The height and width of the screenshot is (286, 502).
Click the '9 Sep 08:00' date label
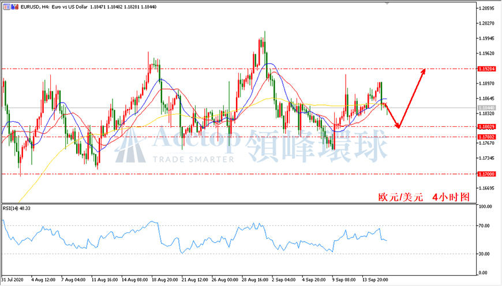pos(344,280)
